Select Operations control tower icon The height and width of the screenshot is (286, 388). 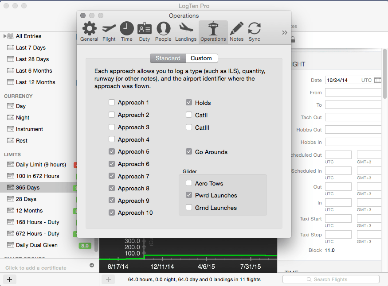(213, 28)
